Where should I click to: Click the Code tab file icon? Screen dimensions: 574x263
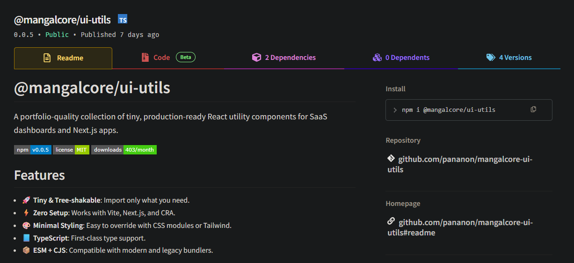[145, 58]
